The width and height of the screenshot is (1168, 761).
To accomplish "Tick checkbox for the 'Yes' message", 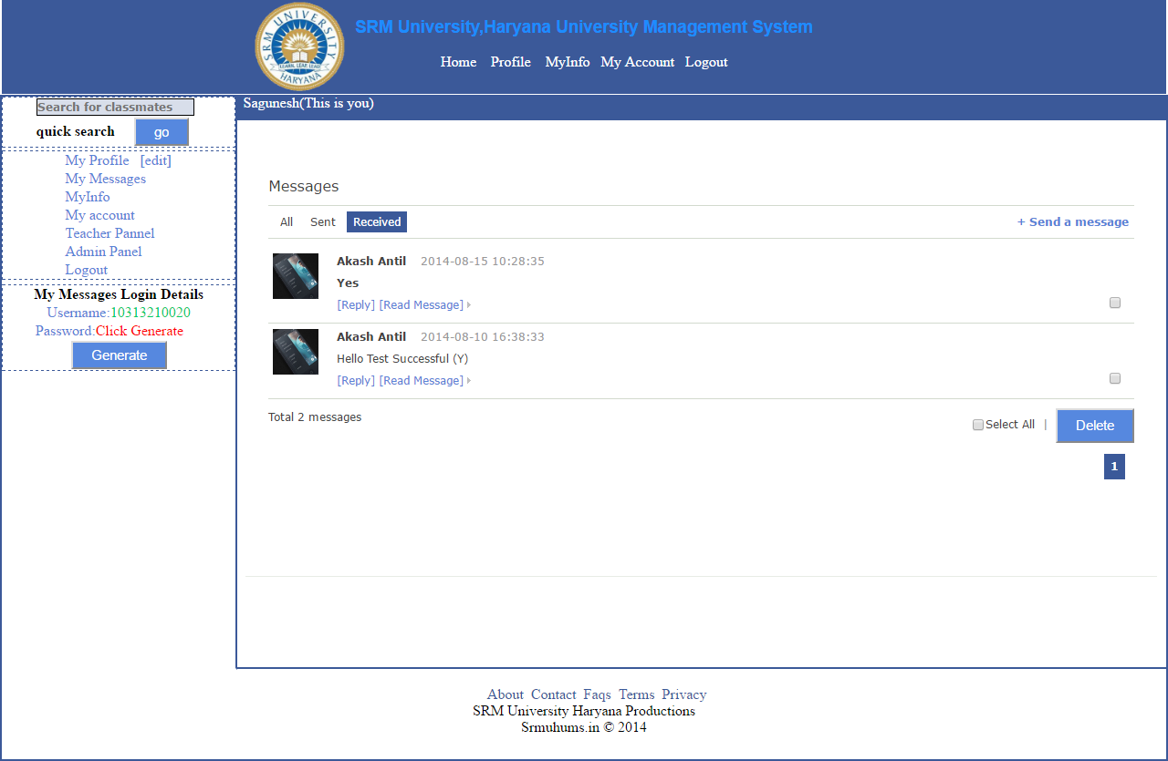I will pyautogui.click(x=1114, y=303).
